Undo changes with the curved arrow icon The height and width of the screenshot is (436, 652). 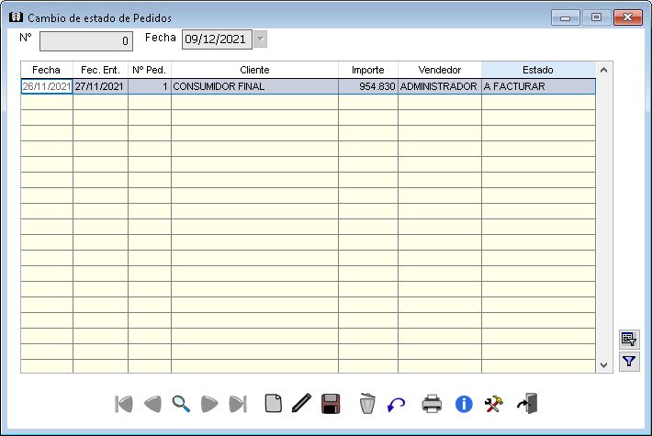point(397,403)
